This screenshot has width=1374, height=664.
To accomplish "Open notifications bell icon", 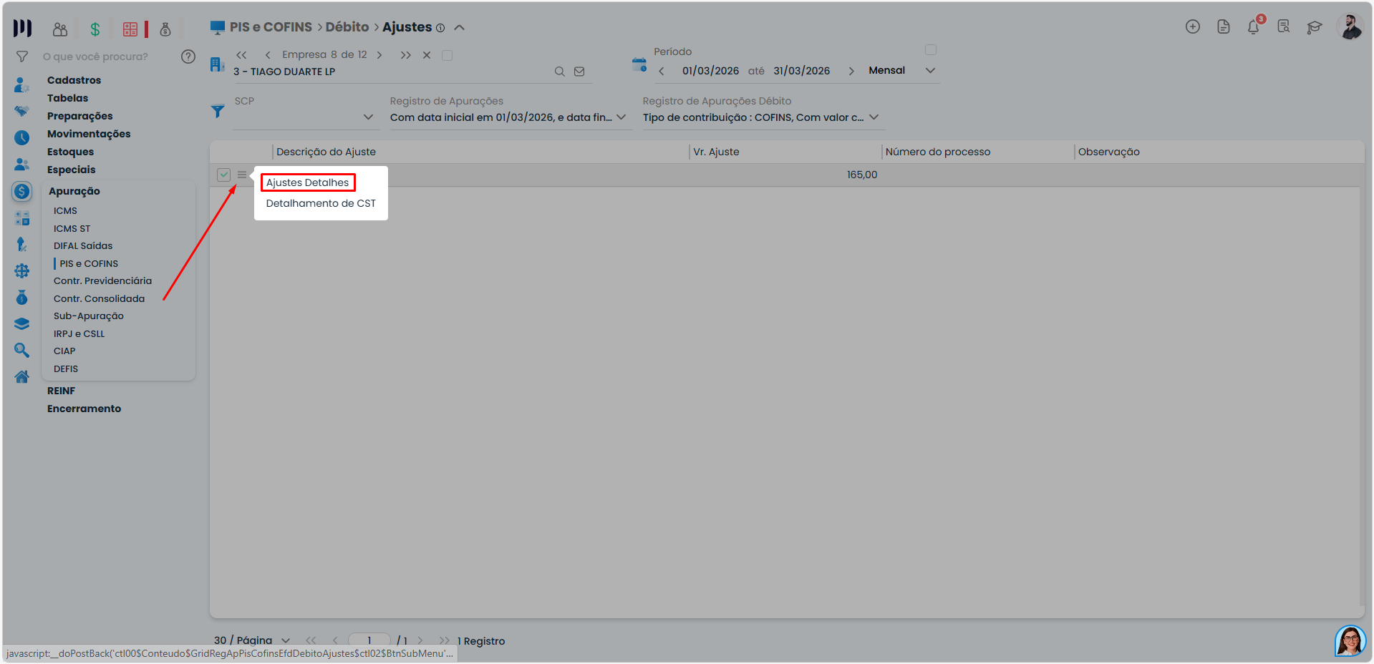I will coord(1254,26).
